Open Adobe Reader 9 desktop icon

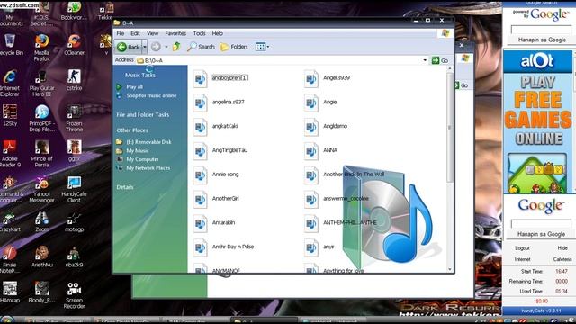(x=10, y=154)
